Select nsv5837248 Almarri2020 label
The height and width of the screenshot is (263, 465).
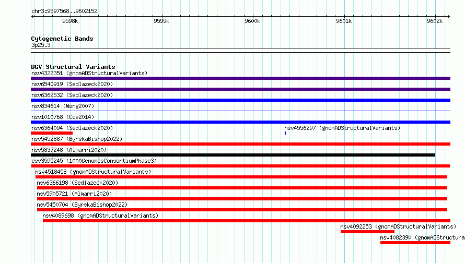point(69,150)
